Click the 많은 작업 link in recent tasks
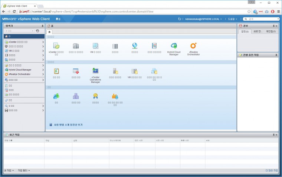Screen dimensions: 282x177 pos(272,170)
